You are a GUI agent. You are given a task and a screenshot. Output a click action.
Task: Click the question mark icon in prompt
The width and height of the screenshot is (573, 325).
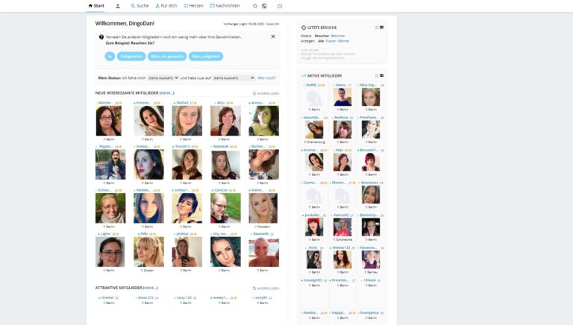coord(101,37)
